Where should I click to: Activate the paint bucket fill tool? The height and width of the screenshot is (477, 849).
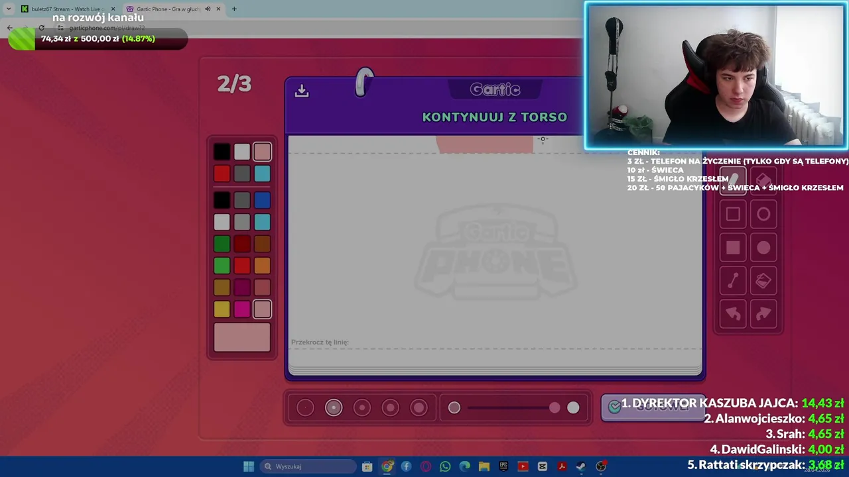point(763,280)
